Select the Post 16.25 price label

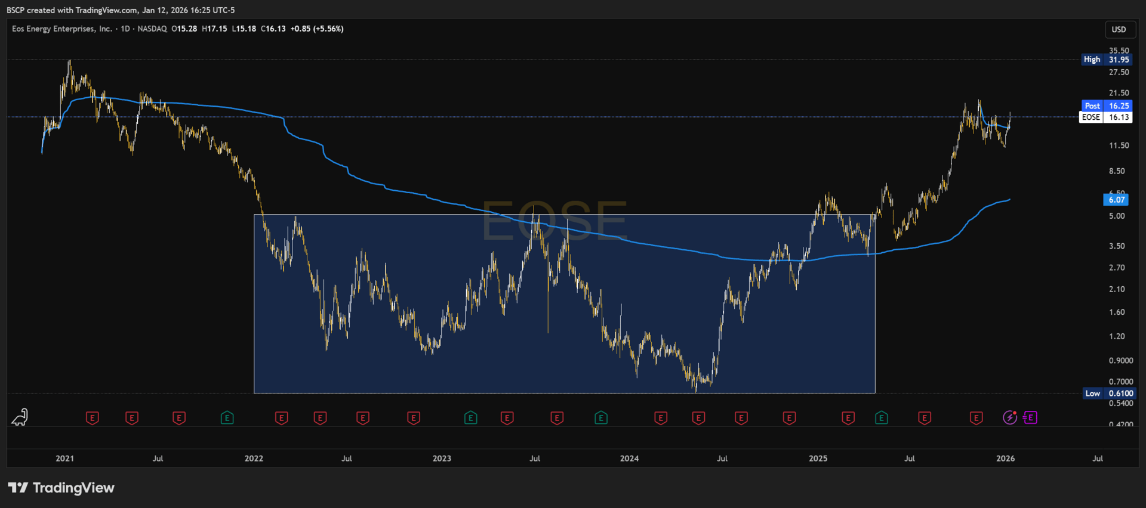click(x=1107, y=106)
